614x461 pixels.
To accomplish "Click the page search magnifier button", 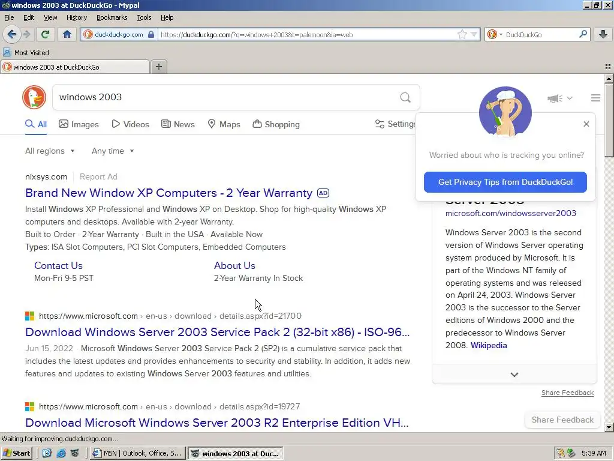I will tap(405, 97).
